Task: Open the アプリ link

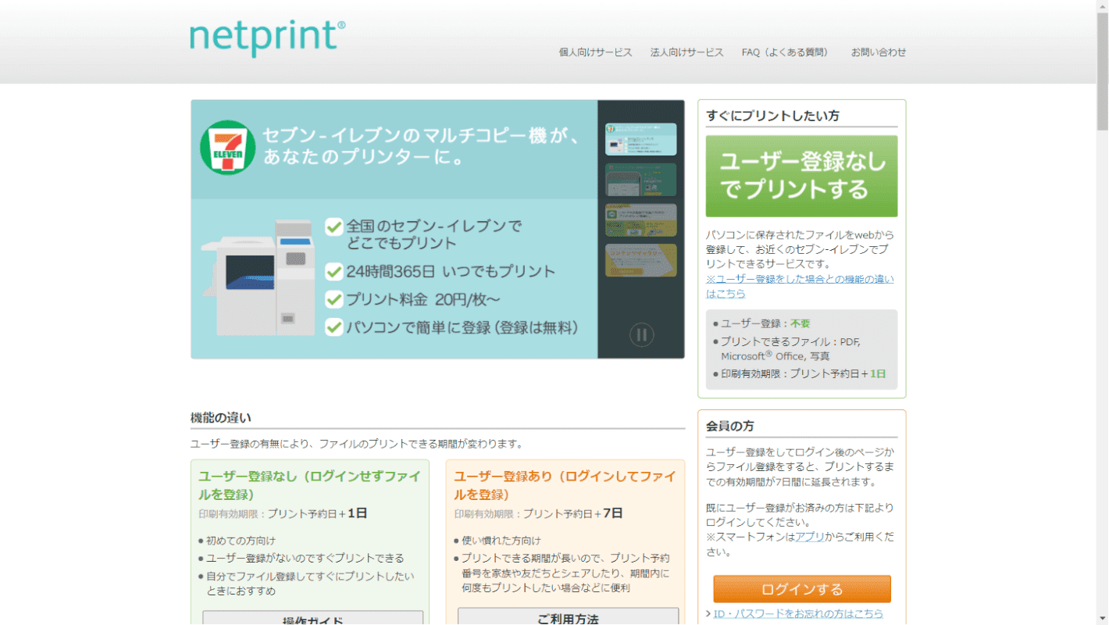Action: [809, 537]
